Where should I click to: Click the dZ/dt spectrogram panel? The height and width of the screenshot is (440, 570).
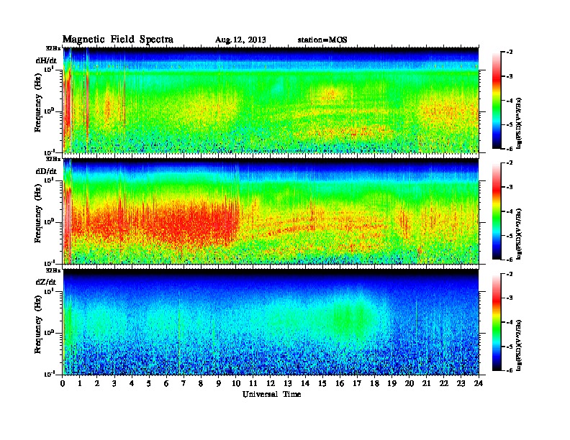pyautogui.click(x=271, y=321)
